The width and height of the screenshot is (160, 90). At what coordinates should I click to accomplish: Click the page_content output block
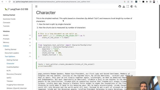point(86,80)
